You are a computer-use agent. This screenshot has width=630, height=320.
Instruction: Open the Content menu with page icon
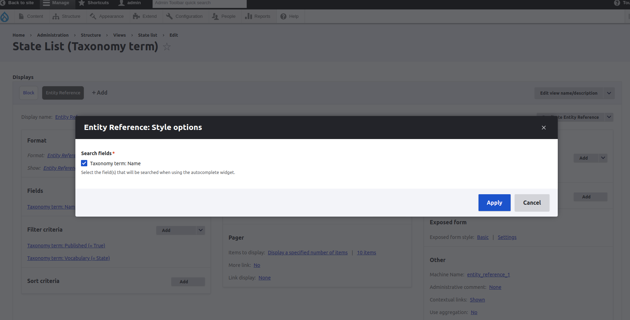click(x=31, y=16)
